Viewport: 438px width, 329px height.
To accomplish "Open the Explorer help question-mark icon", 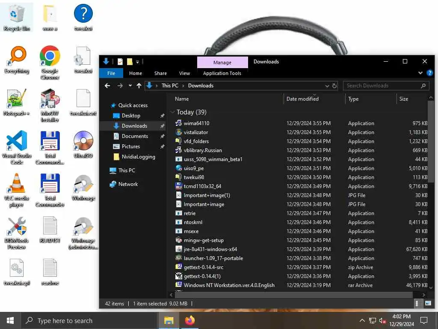I will tap(429, 73).
